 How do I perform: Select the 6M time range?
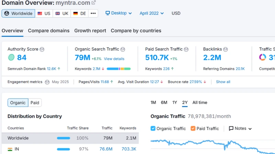point(164,102)
